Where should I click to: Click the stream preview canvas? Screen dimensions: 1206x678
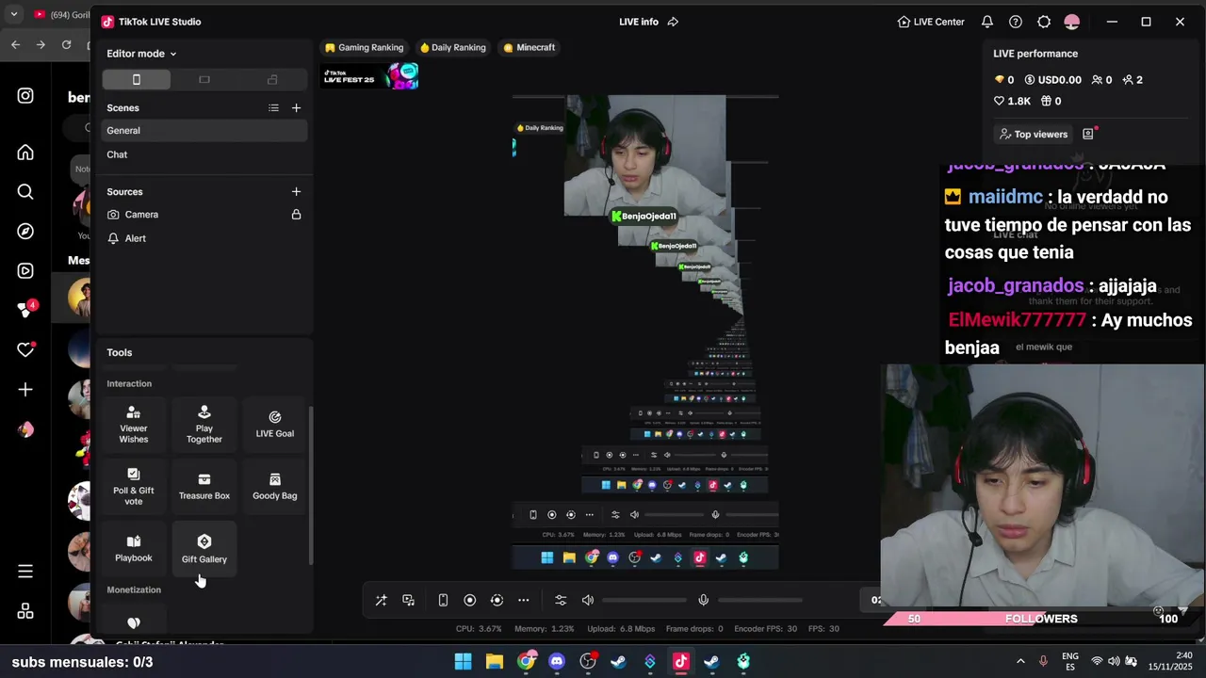(645, 331)
